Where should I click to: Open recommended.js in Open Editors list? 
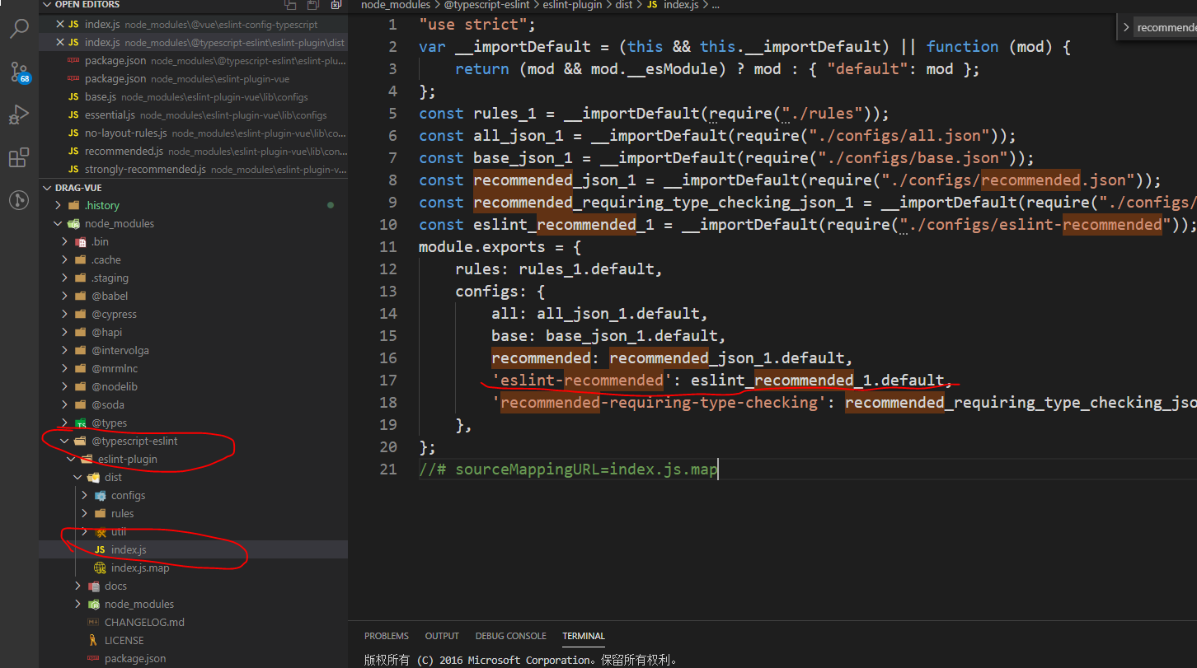coord(193,152)
